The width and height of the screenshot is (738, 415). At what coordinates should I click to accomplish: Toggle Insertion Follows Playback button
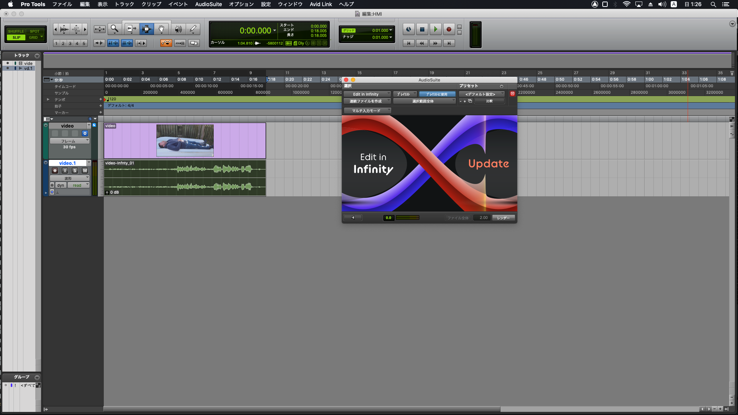[141, 43]
